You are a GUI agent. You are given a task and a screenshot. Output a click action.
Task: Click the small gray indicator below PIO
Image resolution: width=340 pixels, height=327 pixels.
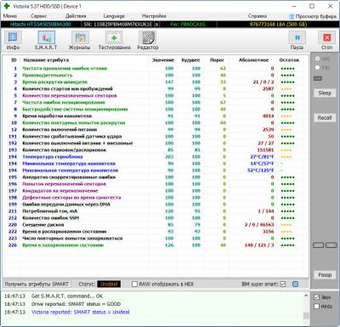click(x=318, y=78)
